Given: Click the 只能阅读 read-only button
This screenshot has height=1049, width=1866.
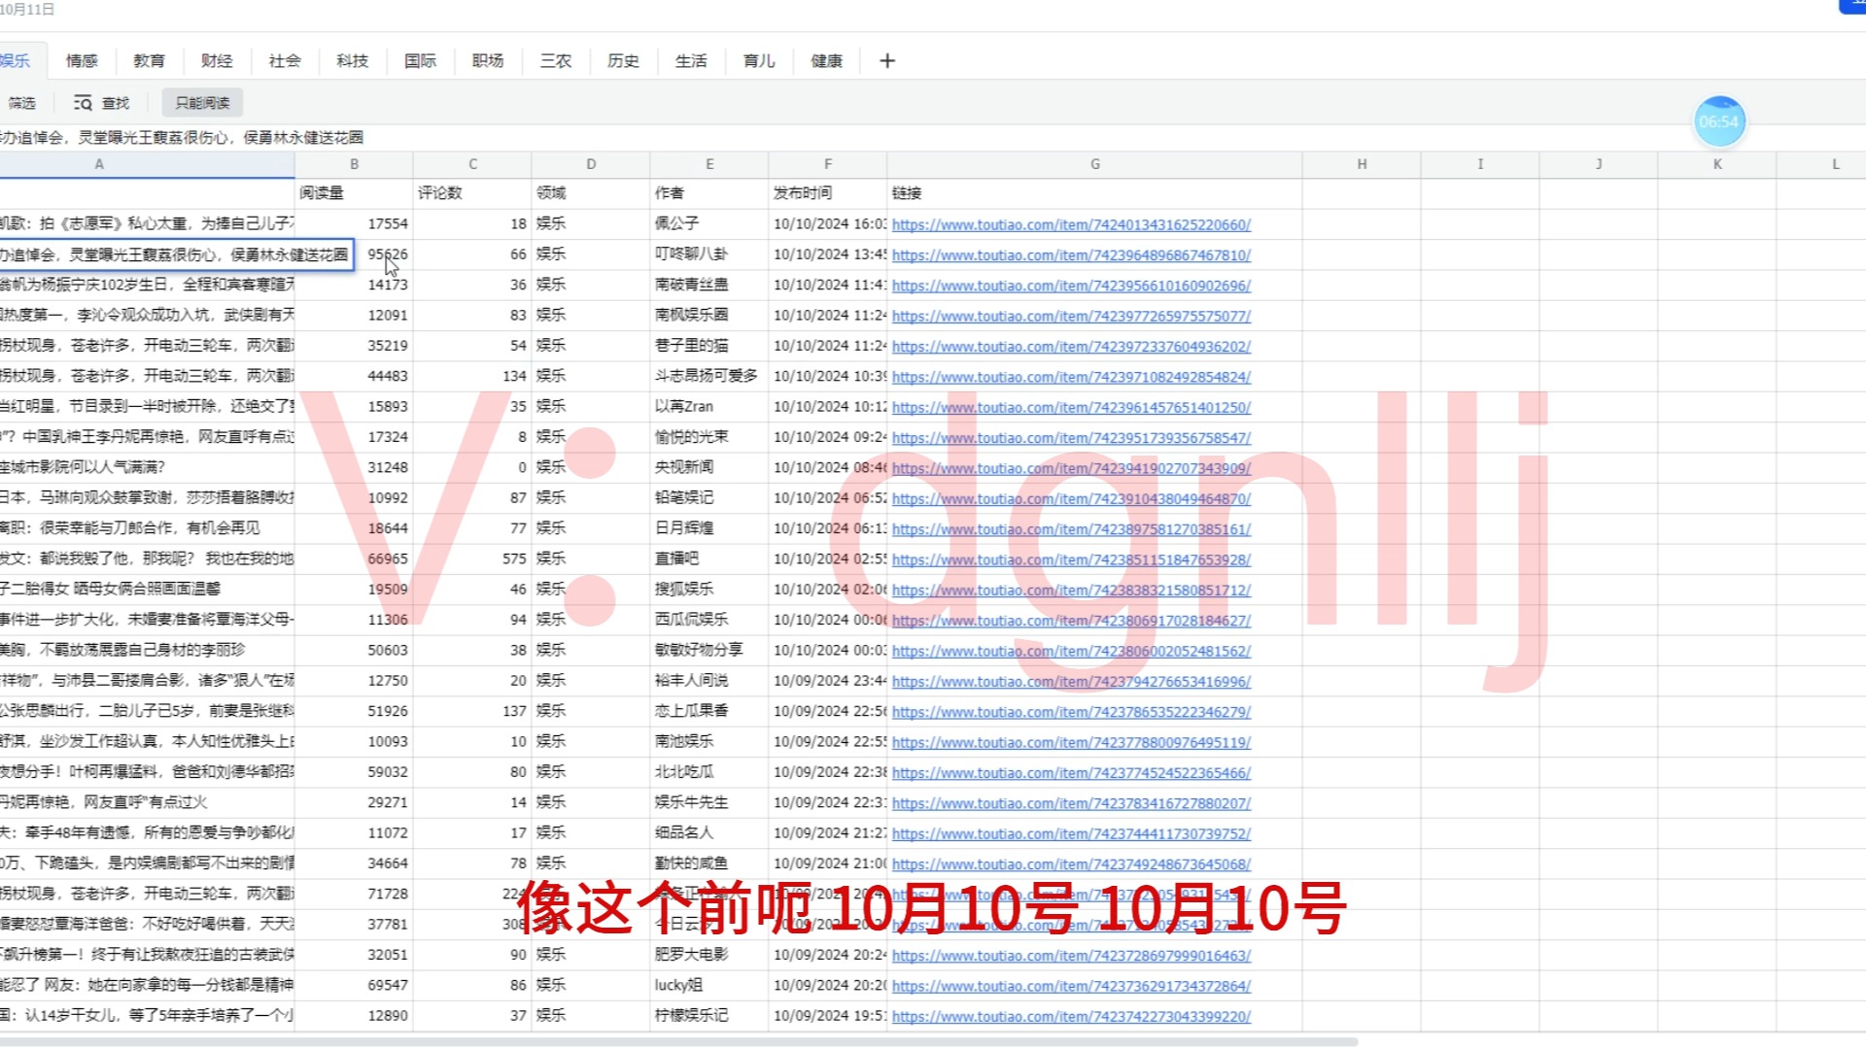Looking at the screenshot, I should [202, 103].
